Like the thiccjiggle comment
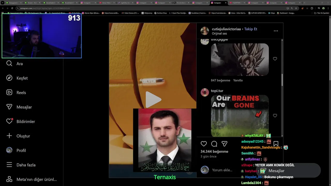Screen dimensions: 331x186 (275, 59)
